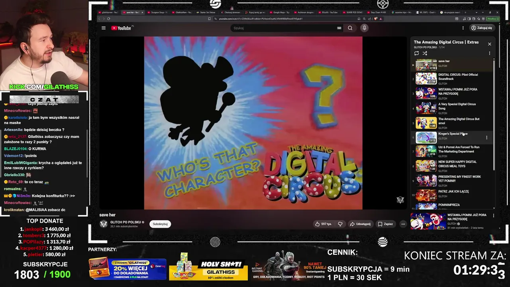The image size is (510, 287).
Task: Open the YouTube hamburger guide menu
Action: [x=104, y=28]
